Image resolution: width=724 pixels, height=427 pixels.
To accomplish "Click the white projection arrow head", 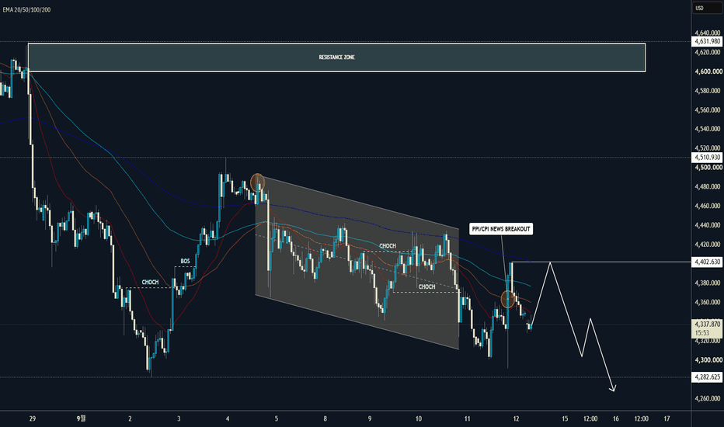I will (613, 388).
